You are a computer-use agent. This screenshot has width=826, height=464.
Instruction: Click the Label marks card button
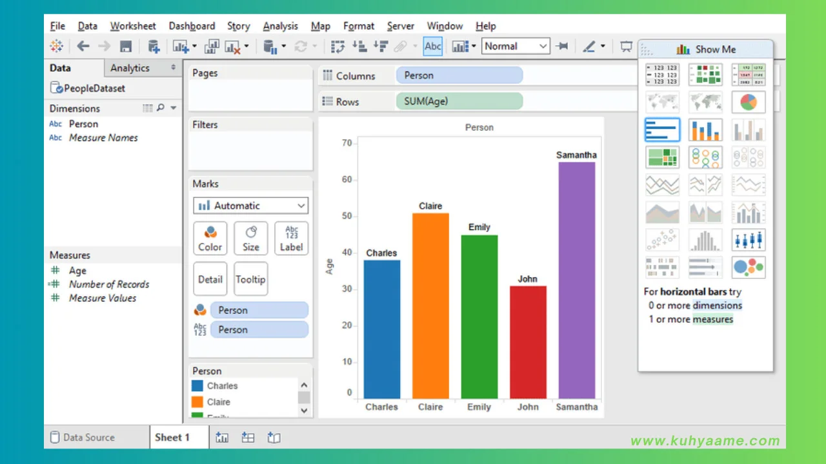(291, 238)
